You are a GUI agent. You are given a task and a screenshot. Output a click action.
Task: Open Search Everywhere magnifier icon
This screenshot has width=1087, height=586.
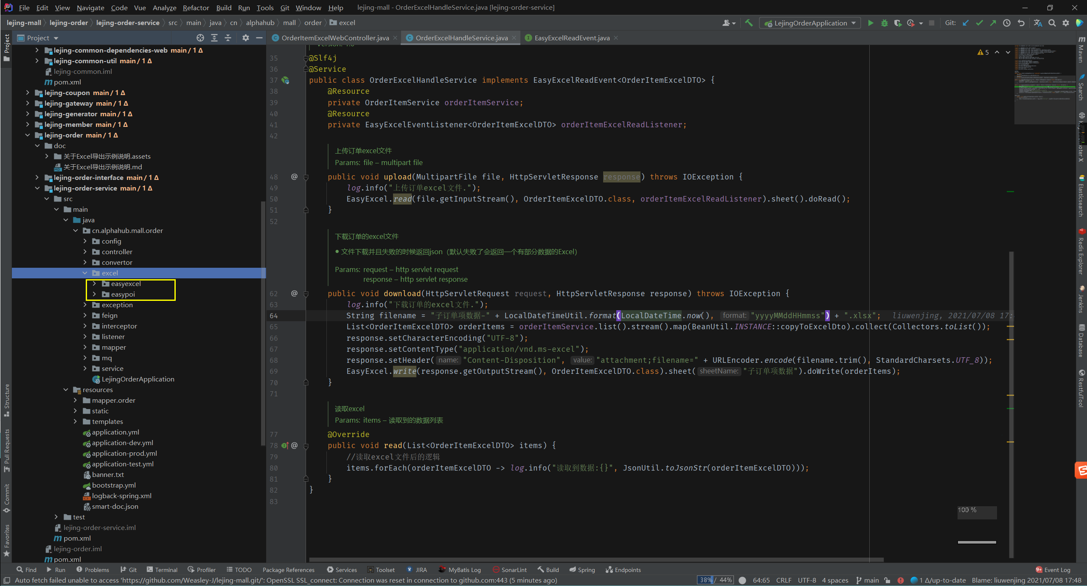pos(1052,23)
